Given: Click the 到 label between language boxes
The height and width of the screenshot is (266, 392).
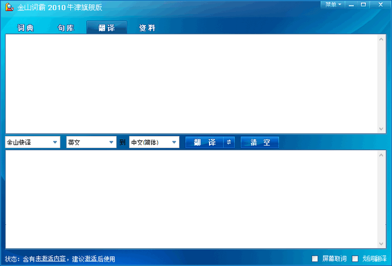Looking at the screenshot, I should (122, 142).
